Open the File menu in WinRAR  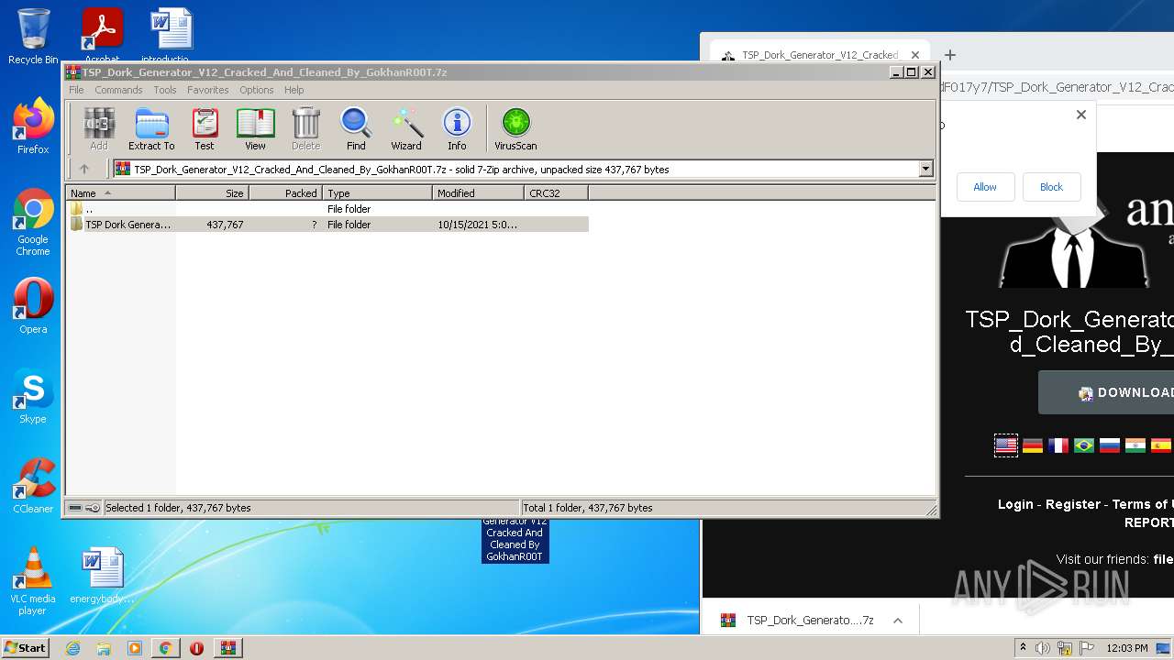click(76, 90)
